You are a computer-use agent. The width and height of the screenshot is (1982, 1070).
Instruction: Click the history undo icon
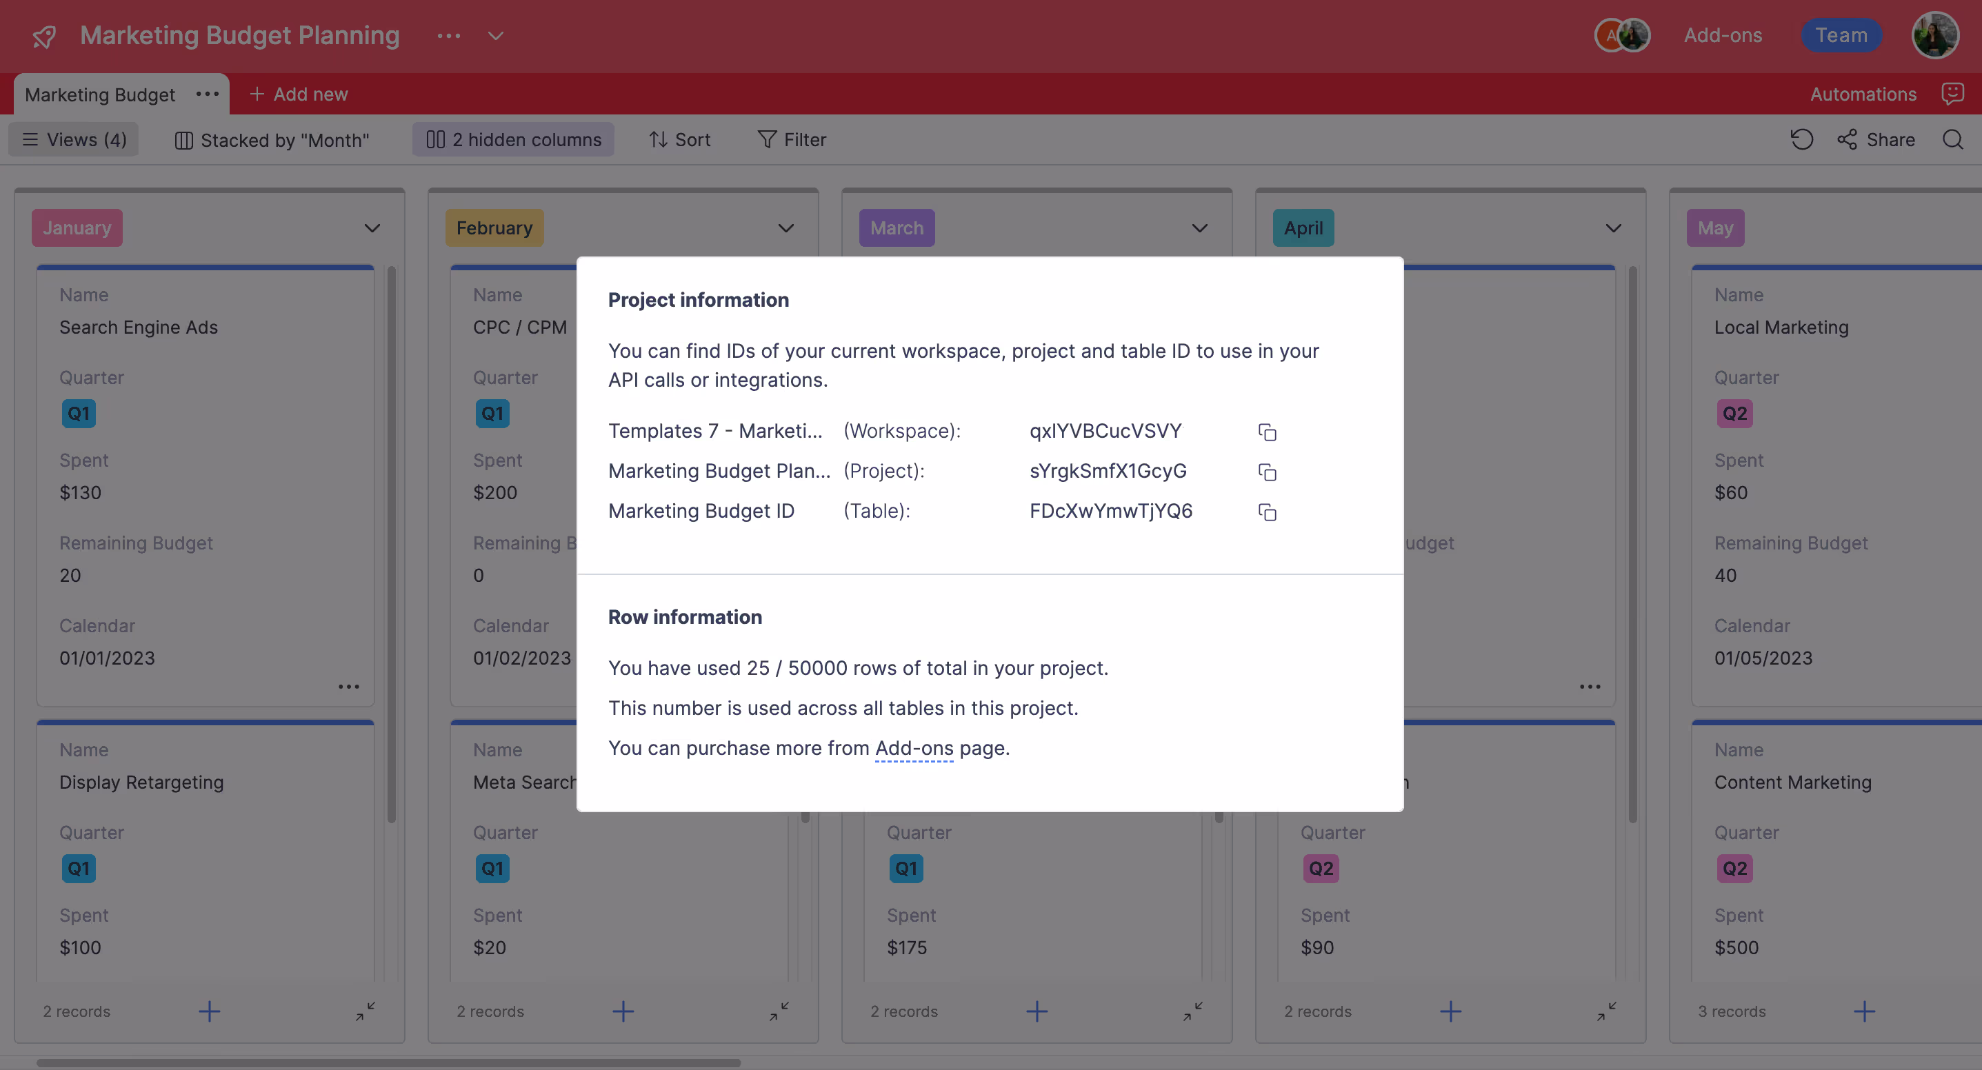coord(1801,139)
